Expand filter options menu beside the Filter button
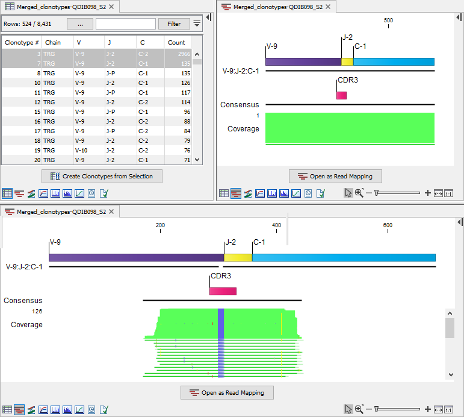This screenshot has height=417, width=464. coord(197,24)
